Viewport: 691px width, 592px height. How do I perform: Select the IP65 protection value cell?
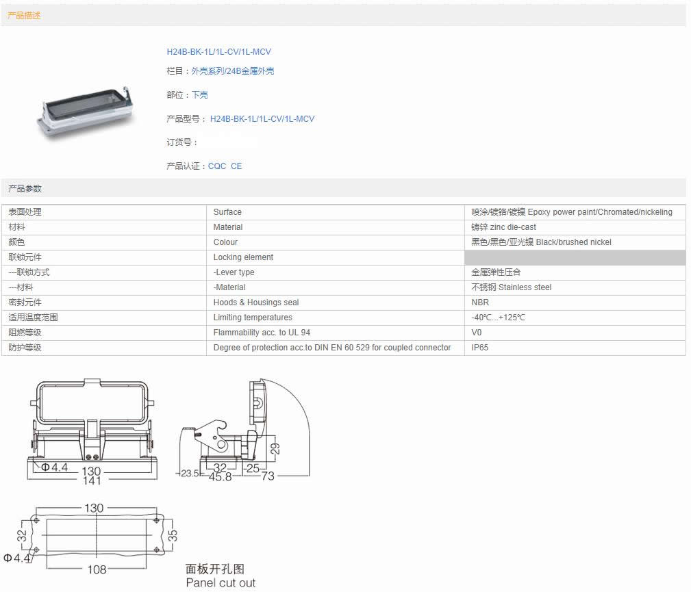pyautogui.click(x=480, y=348)
